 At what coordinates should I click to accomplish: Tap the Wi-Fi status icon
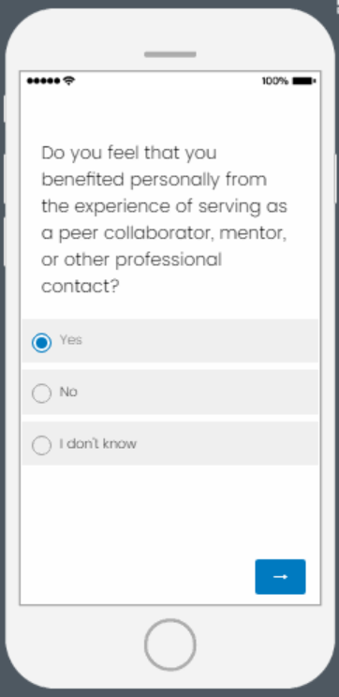pyautogui.click(x=69, y=81)
